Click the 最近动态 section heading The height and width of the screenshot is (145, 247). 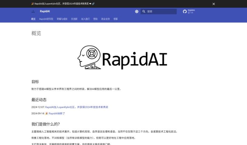point(39,100)
